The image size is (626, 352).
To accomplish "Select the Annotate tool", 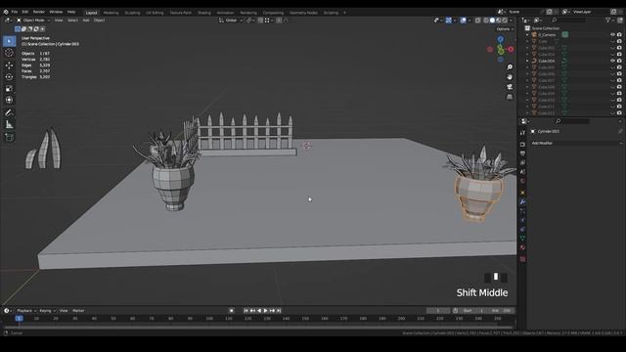I will pos(9,113).
